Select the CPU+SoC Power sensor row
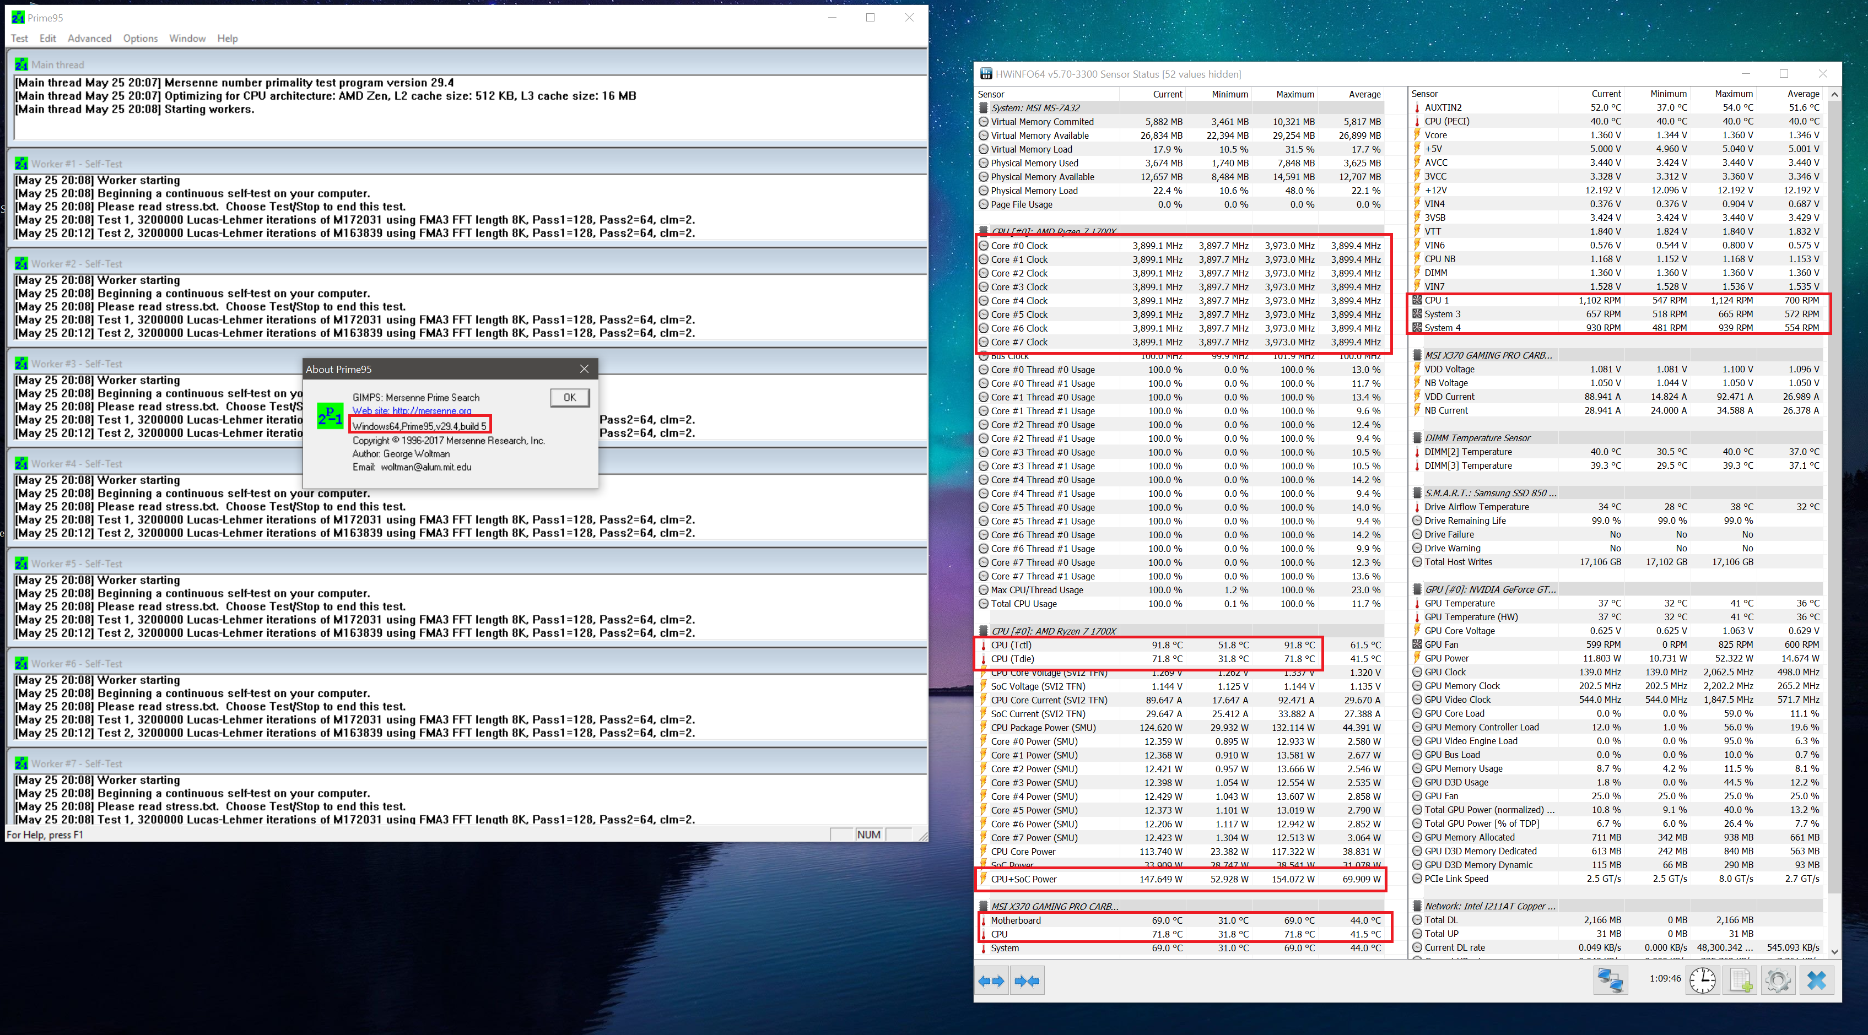Viewport: 1868px width, 1035px height. (1023, 879)
